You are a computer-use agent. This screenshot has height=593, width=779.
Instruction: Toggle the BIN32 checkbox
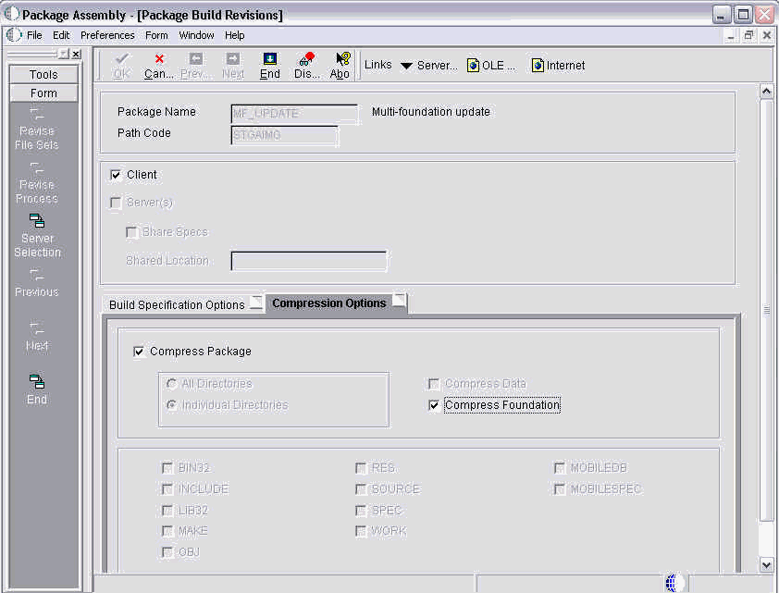(x=167, y=468)
